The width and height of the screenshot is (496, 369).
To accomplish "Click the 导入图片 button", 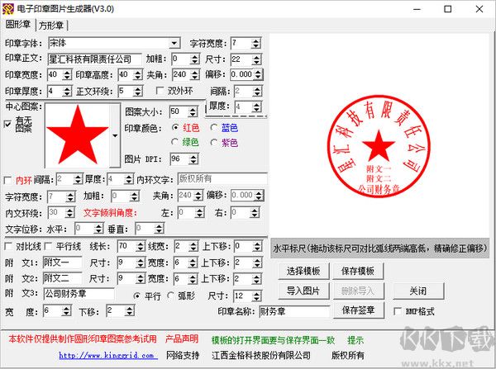I will coord(303,291).
